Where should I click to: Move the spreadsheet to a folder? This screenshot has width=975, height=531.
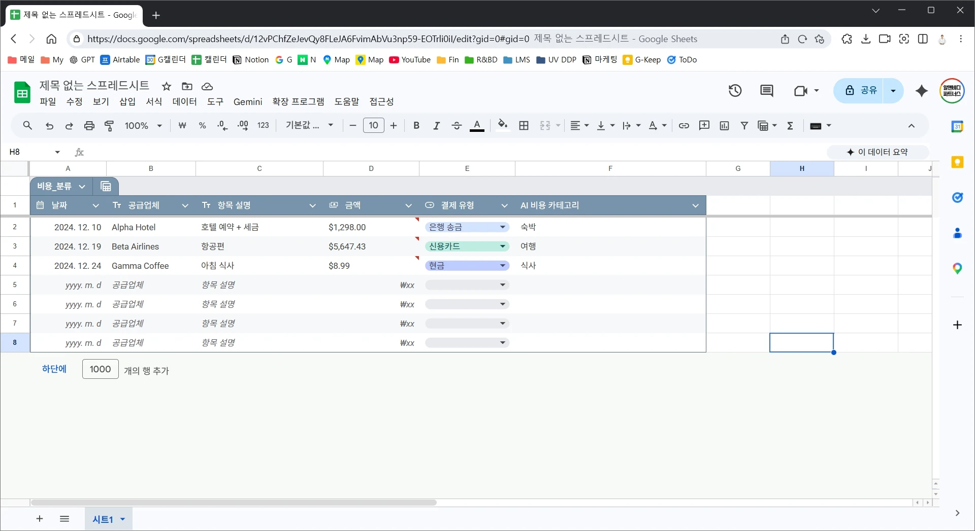(187, 86)
